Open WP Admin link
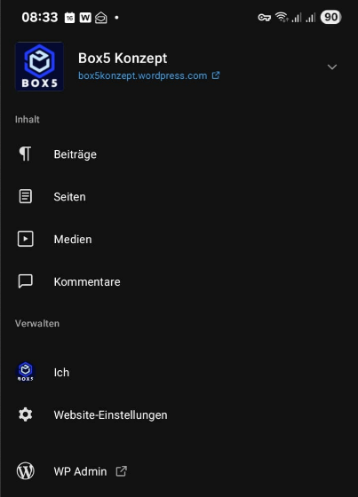Screen dimensions: 358x497 pyautogui.click(x=80, y=471)
